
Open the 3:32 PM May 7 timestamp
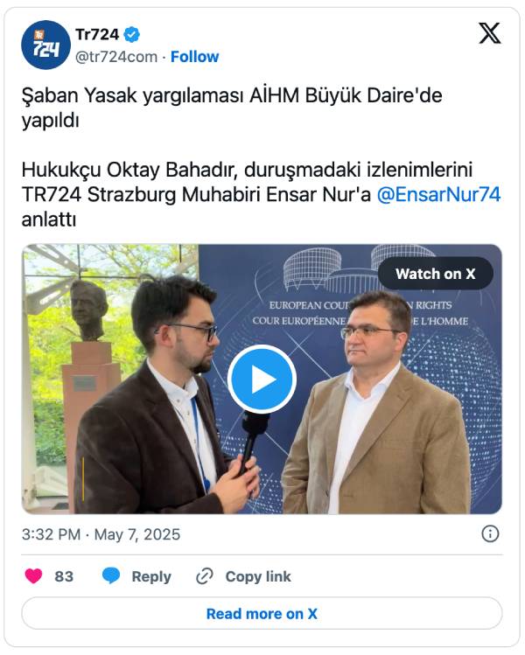(101, 534)
